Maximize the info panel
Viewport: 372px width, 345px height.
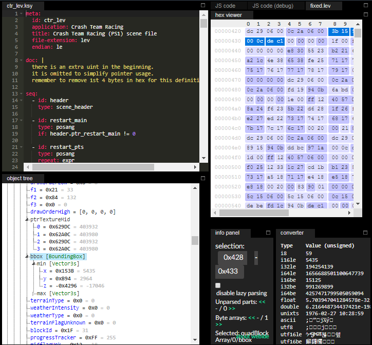[x=268, y=233]
